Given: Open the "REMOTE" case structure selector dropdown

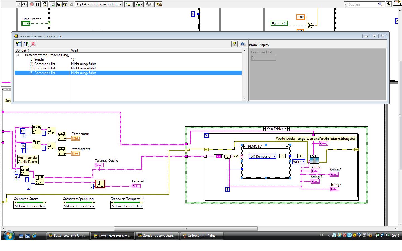Looking at the screenshot, I should point(284,146).
